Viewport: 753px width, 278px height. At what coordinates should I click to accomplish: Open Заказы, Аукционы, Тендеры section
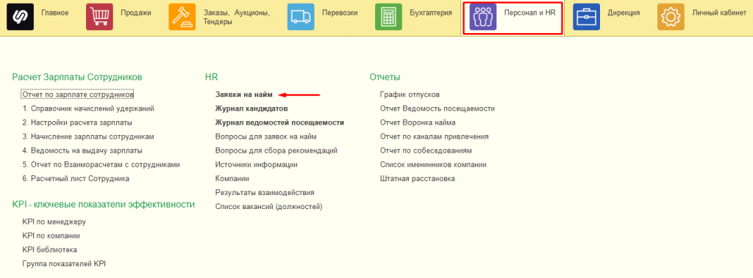[x=236, y=18]
